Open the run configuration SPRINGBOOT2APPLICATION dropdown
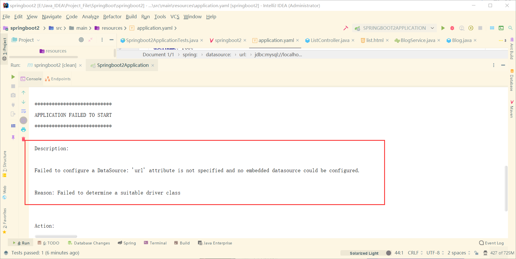This screenshot has height=259, width=516. click(394, 28)
